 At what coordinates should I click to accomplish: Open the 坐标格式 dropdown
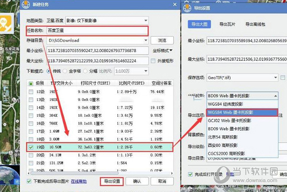[163, 51]
